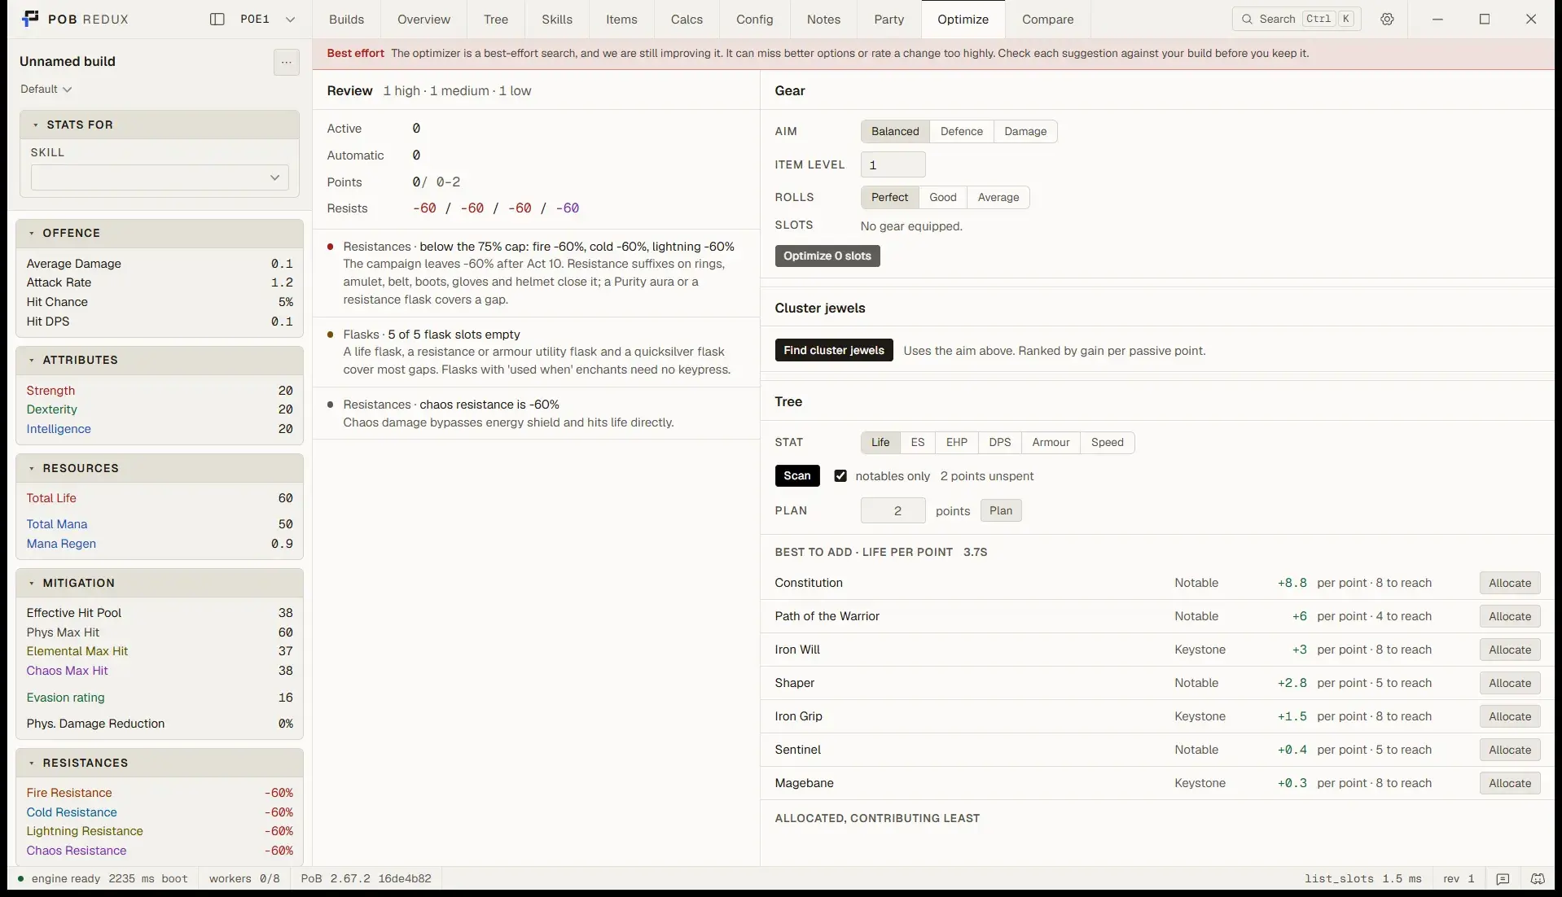
Task: Select the EHP stat option
Action: click(x=956, y=442)
